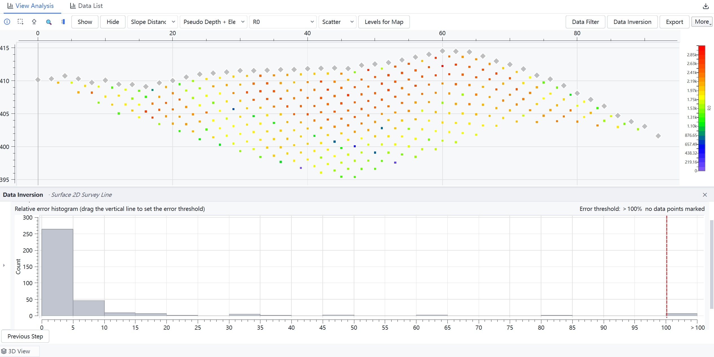
Task: Open the Pseudo Depth + Ele dropdown
Action: coord(214,22)
